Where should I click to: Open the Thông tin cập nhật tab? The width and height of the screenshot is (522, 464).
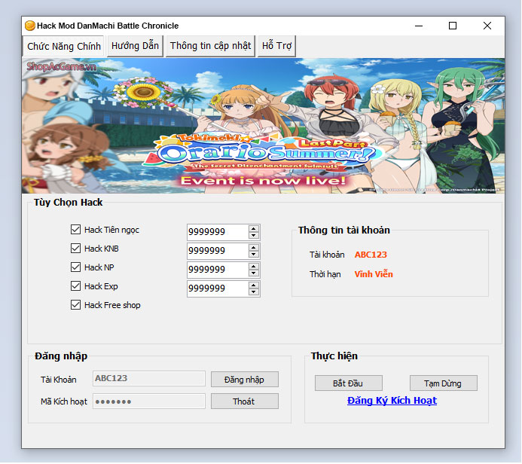click(210, 46)
